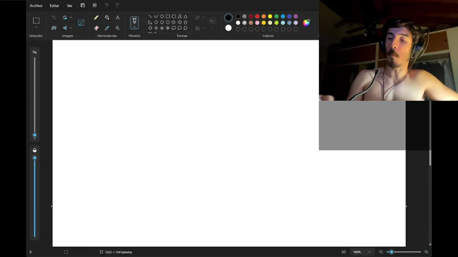Screen dimensions: 458x257
Task: Open the shape outline dropdown
Action: click(203, 17)
